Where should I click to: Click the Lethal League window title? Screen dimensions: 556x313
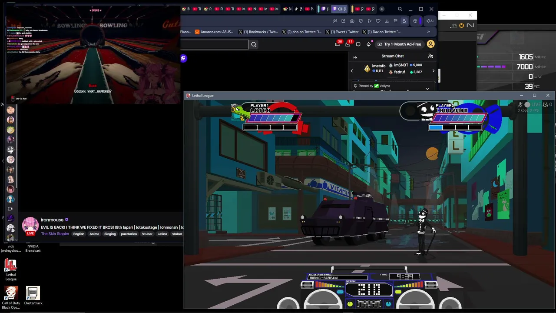pos(203,96)
